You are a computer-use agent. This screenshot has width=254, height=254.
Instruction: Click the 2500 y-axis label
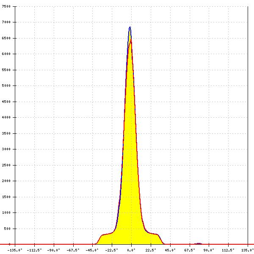click(x=6, y=165)
